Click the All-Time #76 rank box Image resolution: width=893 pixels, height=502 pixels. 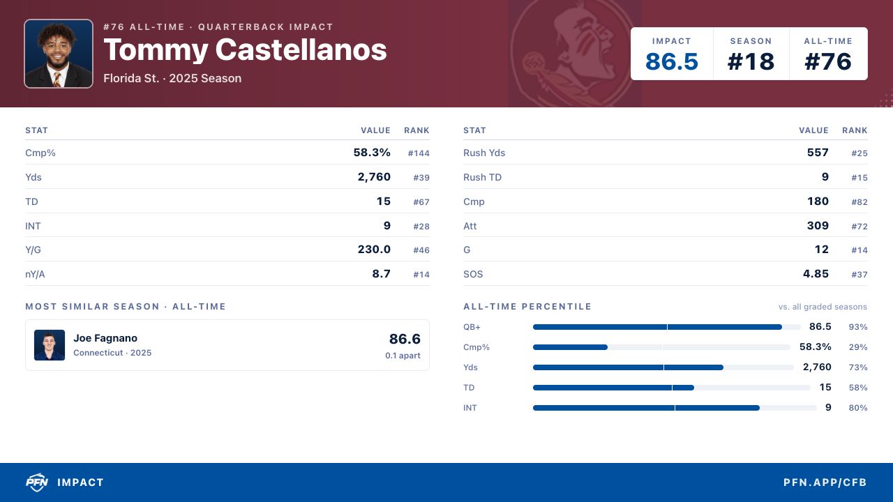(x=829, y=54)
